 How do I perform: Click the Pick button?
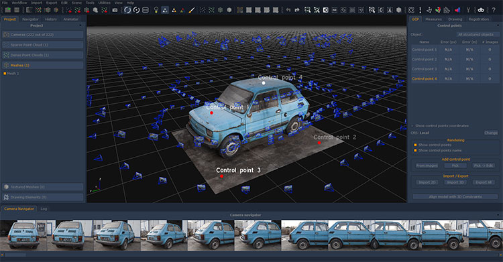click(x=455, y=166)
